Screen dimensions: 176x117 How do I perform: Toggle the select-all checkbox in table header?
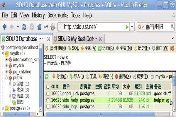coord(47,87)
